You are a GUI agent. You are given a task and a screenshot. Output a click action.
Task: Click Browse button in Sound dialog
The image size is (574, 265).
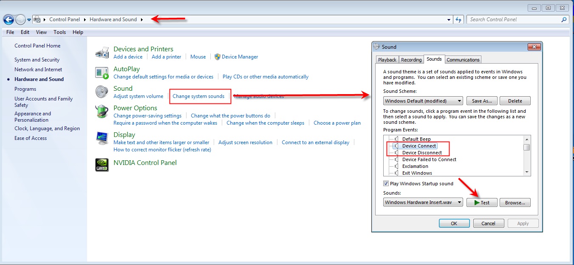point(515,203)
